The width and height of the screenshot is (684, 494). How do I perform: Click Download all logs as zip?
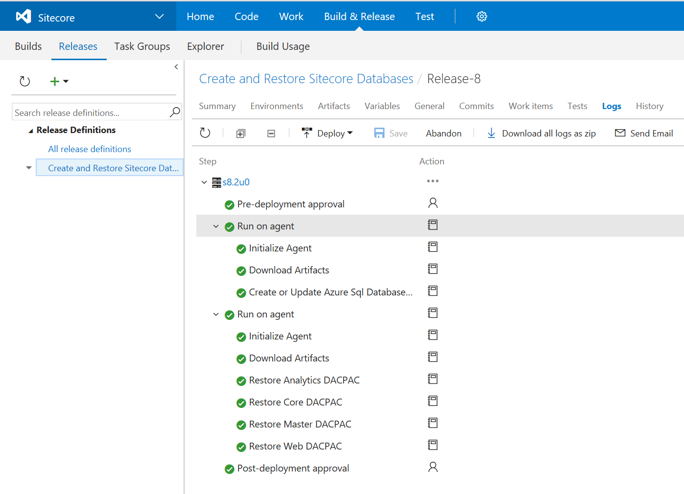541,134
